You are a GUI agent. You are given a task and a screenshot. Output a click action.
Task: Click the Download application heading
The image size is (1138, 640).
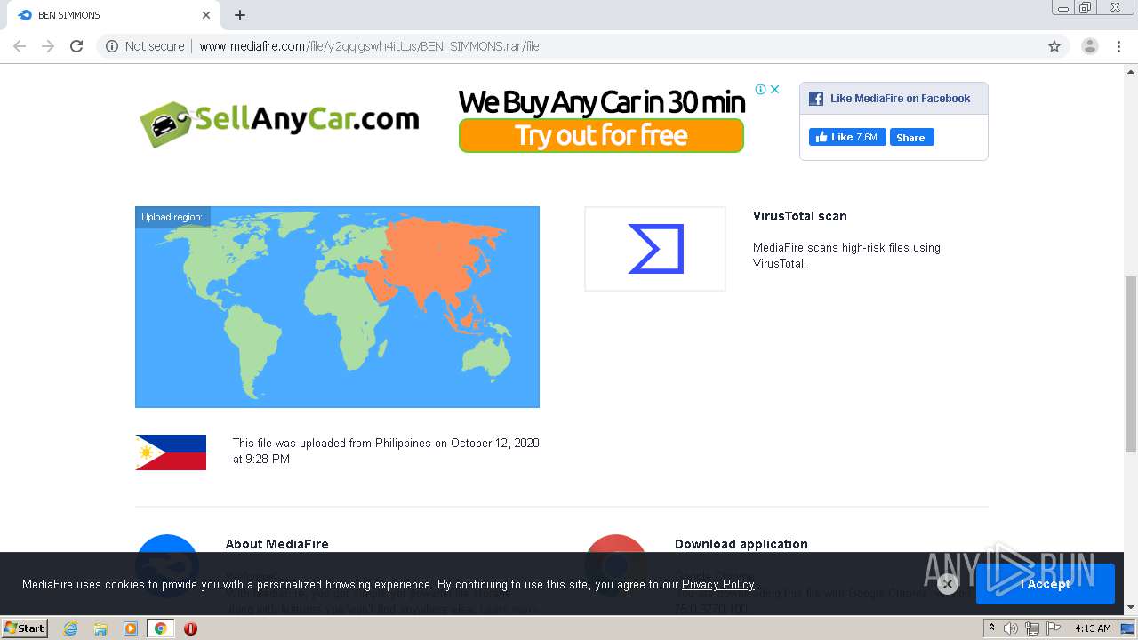click(x=741, y=544)
